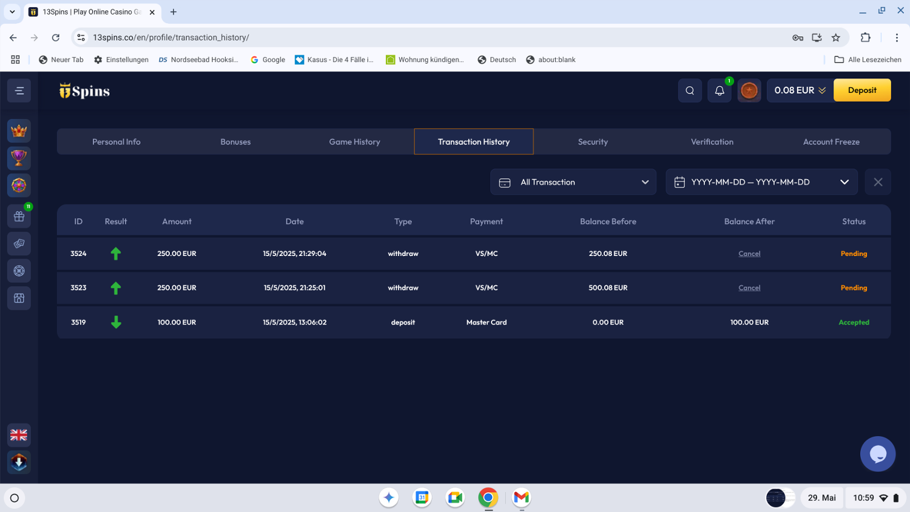
Task: Open the hamburger sidebar menu
Action: pos(19,91)
